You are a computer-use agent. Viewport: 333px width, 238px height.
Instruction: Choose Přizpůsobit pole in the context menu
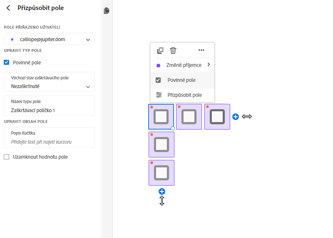184,95
